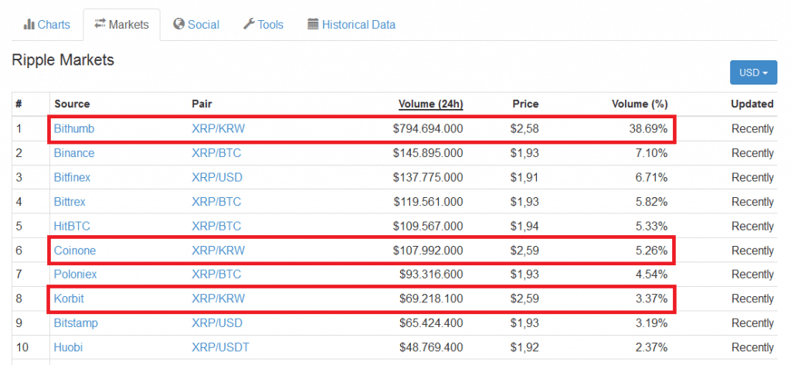Image resolution: width=791 pixels, height=365 pixels.
Task: Click the Source column header
Action: tap(72, 104)
